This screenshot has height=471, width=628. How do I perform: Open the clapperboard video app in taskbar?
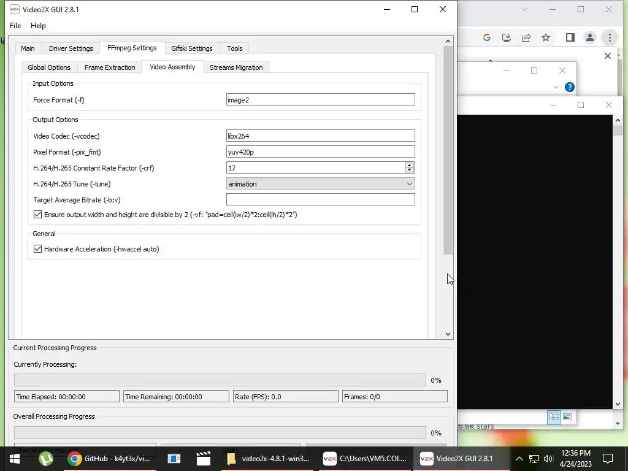pyautogui.click(x=204, y=459)
